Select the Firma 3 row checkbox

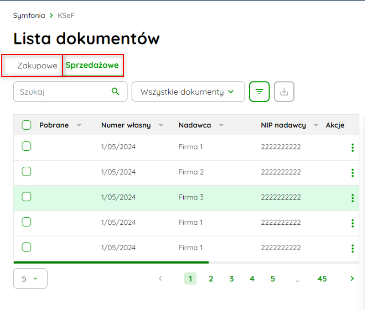click(27, 197)
